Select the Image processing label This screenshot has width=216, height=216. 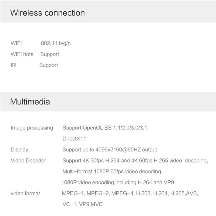pos(32,128)
